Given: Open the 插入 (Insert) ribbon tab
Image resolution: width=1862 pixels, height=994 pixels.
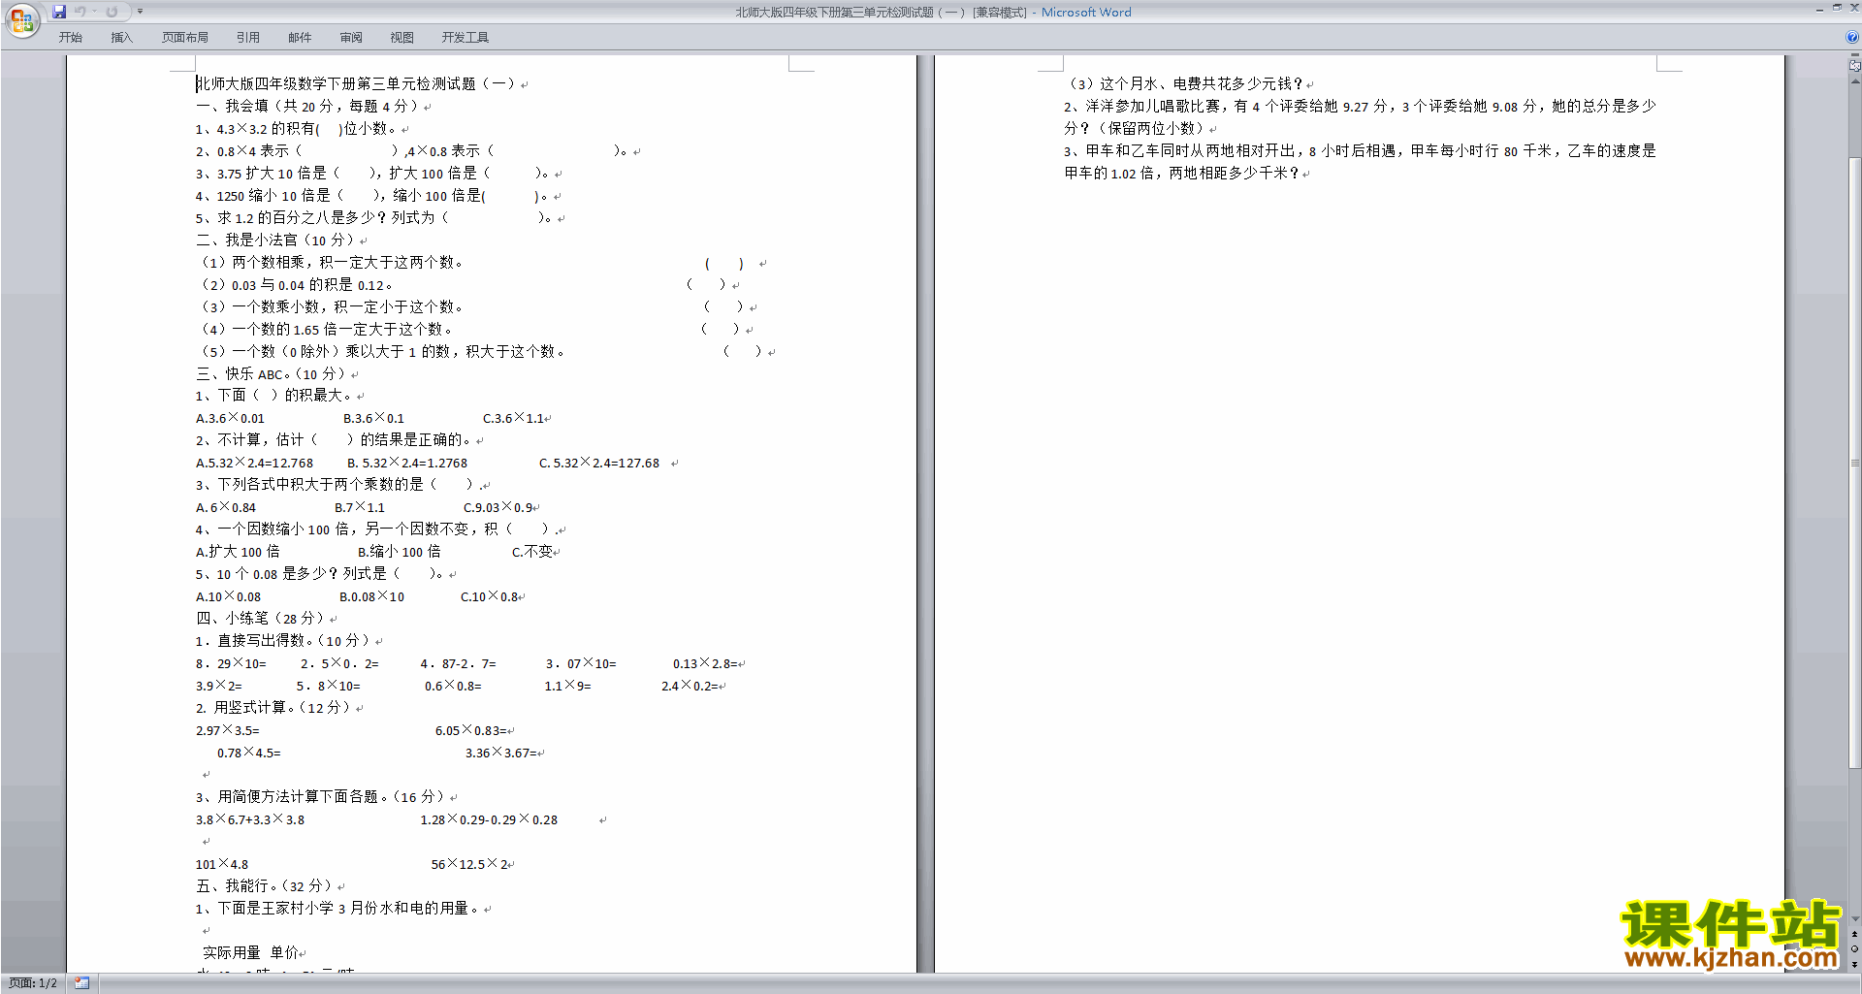Looking at the screenshot, I should [121, 38].
